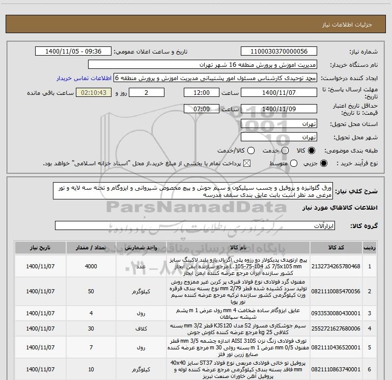
Task: Select the خدمت radio button
Action: (x=285, y=150)
